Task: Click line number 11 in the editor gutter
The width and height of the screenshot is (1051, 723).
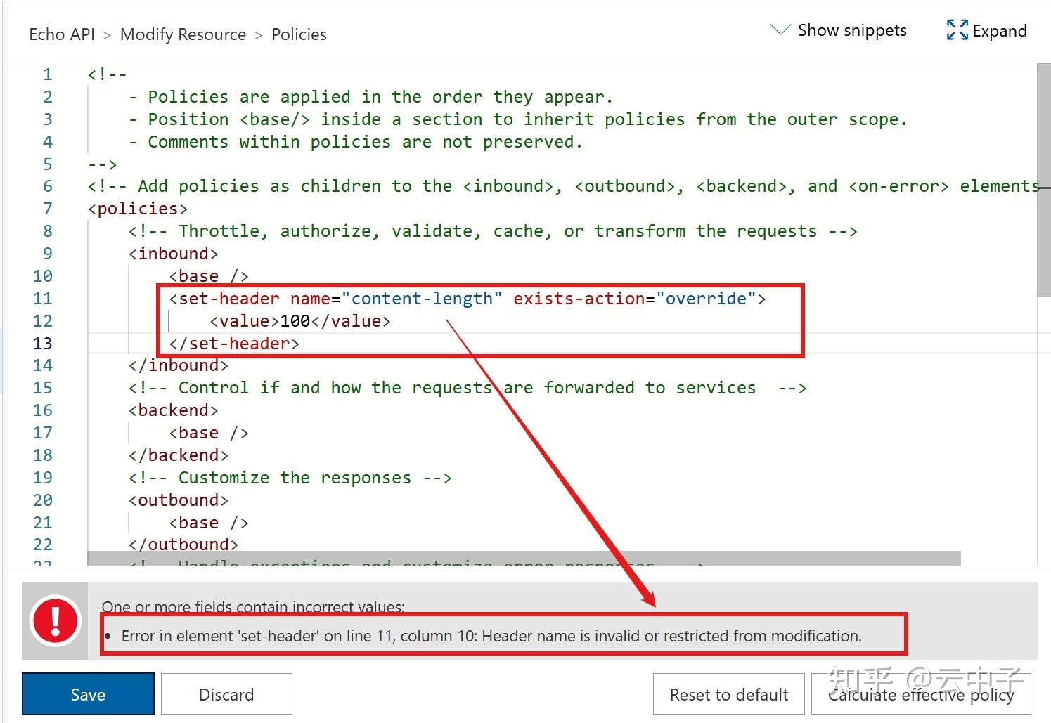Action: coord(43,298)
